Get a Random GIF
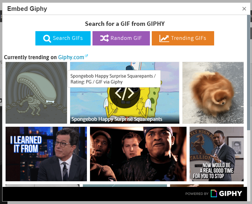 tap(121, 38)
